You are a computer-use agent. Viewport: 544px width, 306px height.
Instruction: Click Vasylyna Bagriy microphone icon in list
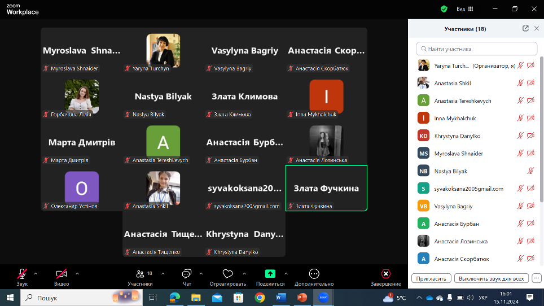[x=520, y=206]
